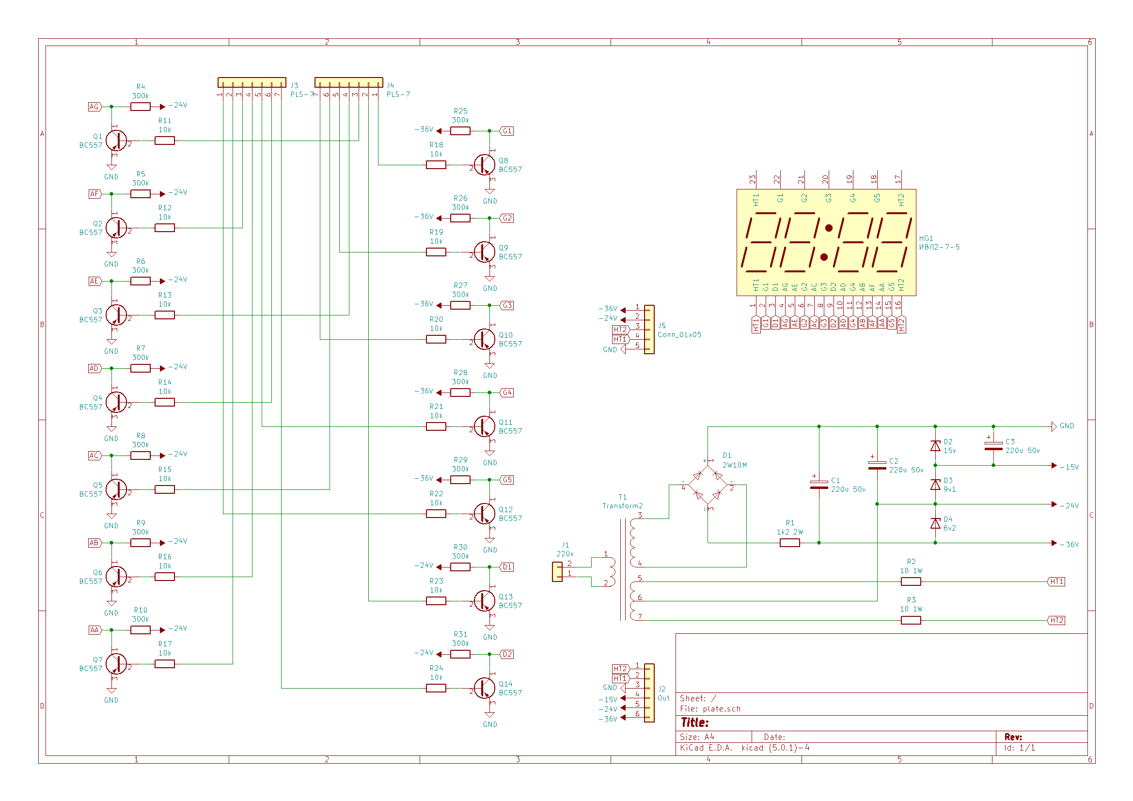Click the 'Id: 1/1' text
Viewport: 1133px width, 801px height.
click(x=1020, y=748)
